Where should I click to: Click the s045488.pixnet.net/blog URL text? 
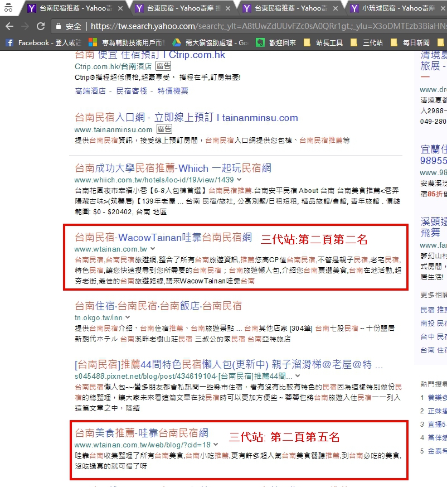click(x=183, y=376)
